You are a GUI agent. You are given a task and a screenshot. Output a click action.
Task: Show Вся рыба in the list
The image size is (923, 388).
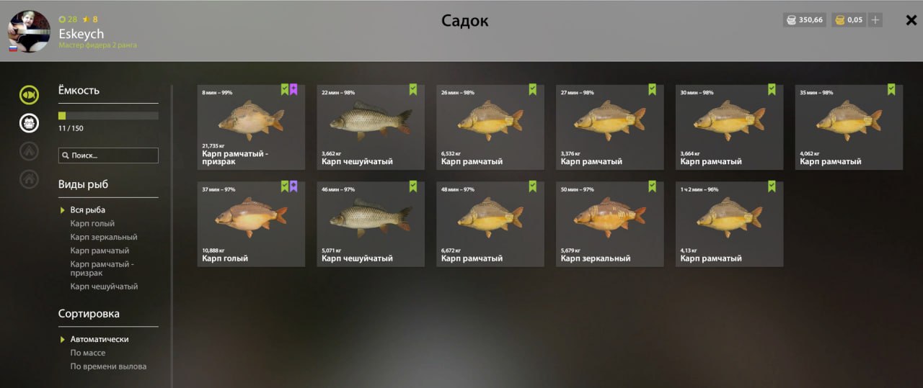click(88, 209)
